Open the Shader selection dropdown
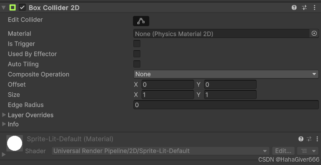Screen dimensions: 321x165 160,151
